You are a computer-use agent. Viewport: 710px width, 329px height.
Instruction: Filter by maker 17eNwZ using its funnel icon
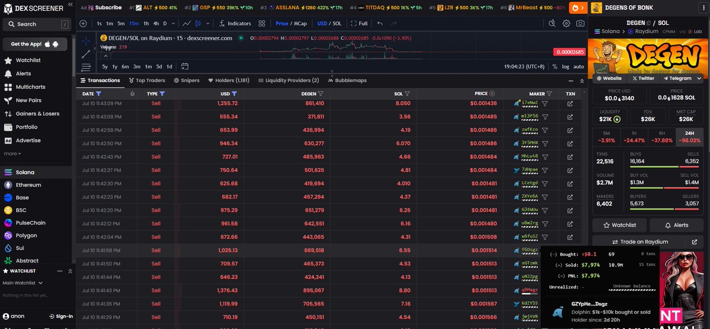pyautogui.click(x=545, y=103)
